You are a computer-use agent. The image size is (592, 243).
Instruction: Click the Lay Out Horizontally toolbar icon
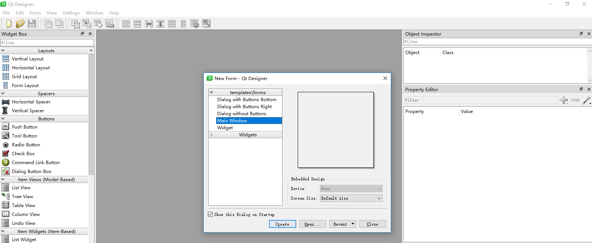(x=126, y=24)
